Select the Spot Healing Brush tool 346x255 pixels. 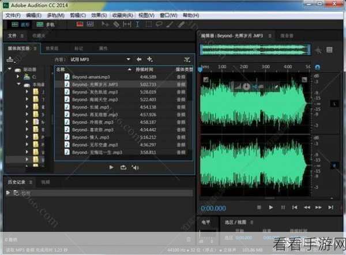click(x=180, y=24)
